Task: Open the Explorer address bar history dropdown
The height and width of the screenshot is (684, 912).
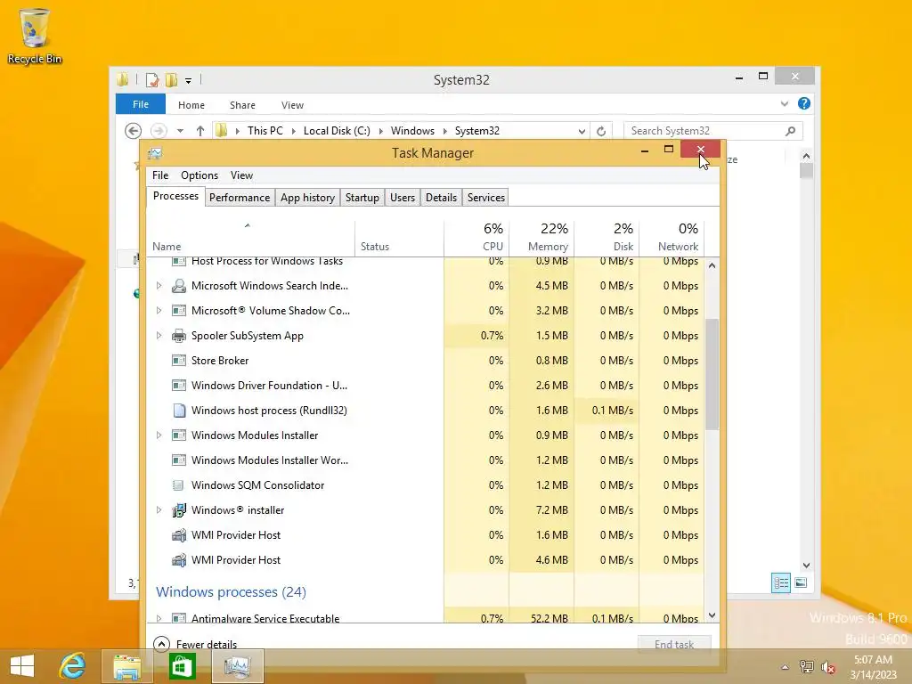Action: (x=582, y=132)
